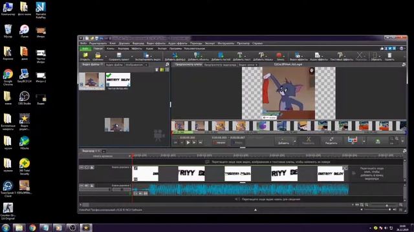The width and height of the screenshot is (414, 232).
Task: Open the timeline mode dropdown arrow
Action: click(x=129, y=156)
